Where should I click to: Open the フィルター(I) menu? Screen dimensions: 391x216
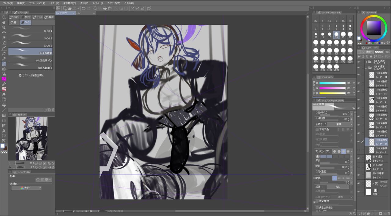tap(98, 3)
